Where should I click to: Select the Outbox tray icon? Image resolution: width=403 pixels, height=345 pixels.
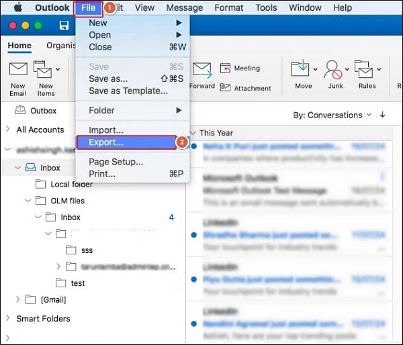(x=20, y=110)
